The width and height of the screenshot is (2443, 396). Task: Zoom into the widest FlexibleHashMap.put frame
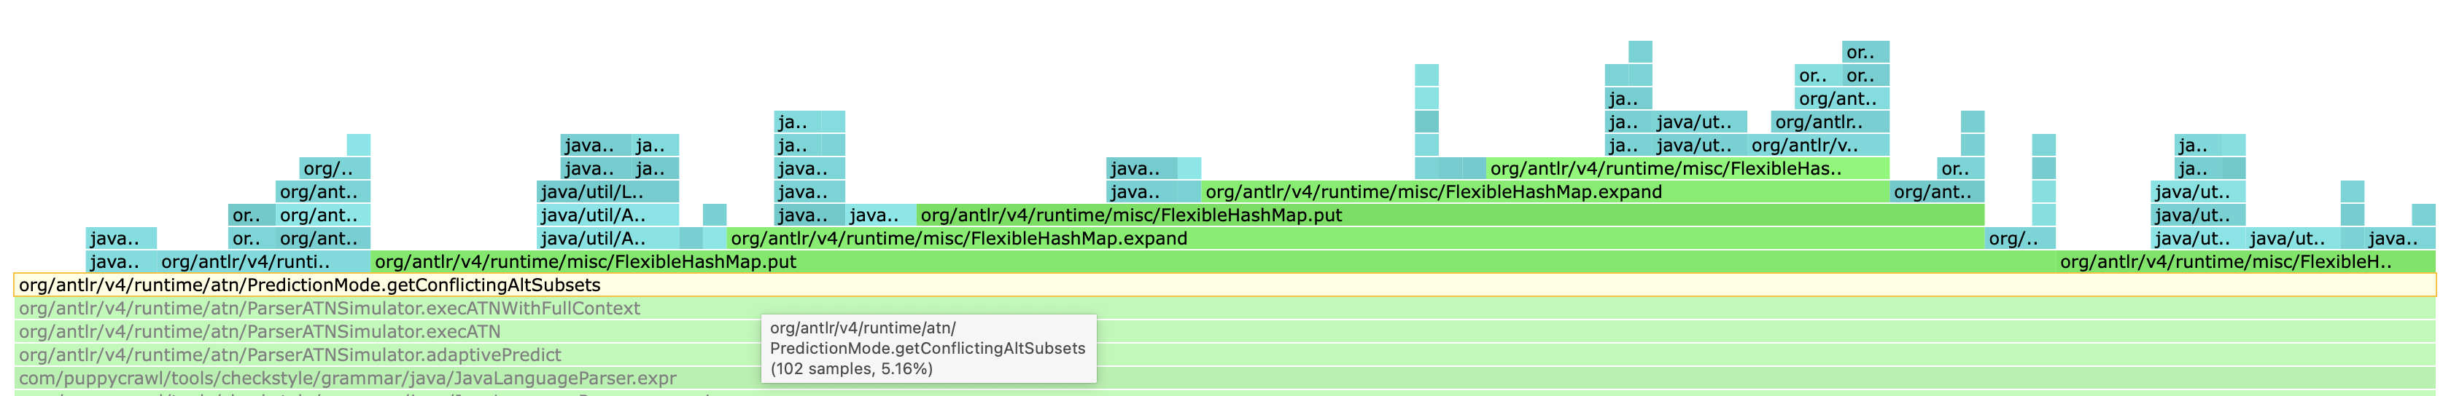click(1213, 262)
